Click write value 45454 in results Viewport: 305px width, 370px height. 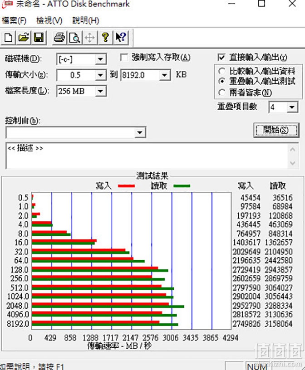coord(250,198)
